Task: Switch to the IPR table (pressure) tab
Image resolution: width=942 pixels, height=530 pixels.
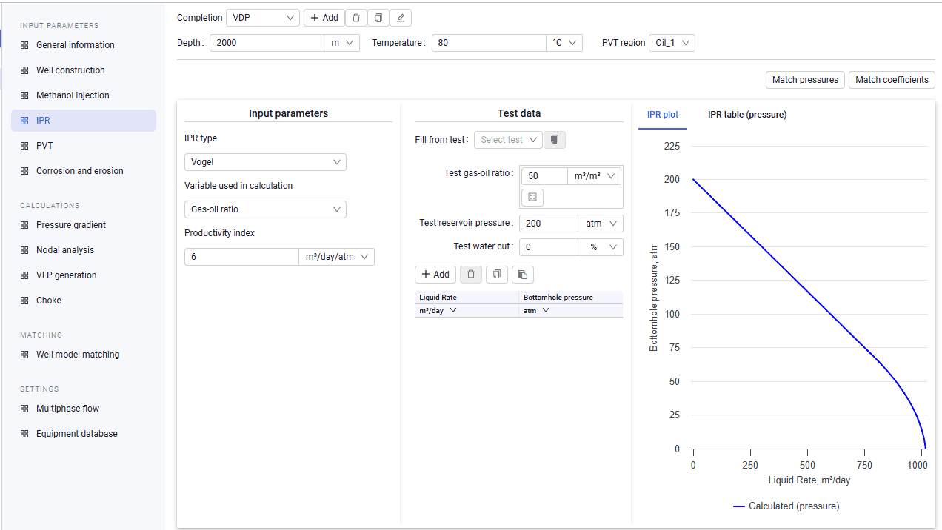Action: (x=747, y=115)
